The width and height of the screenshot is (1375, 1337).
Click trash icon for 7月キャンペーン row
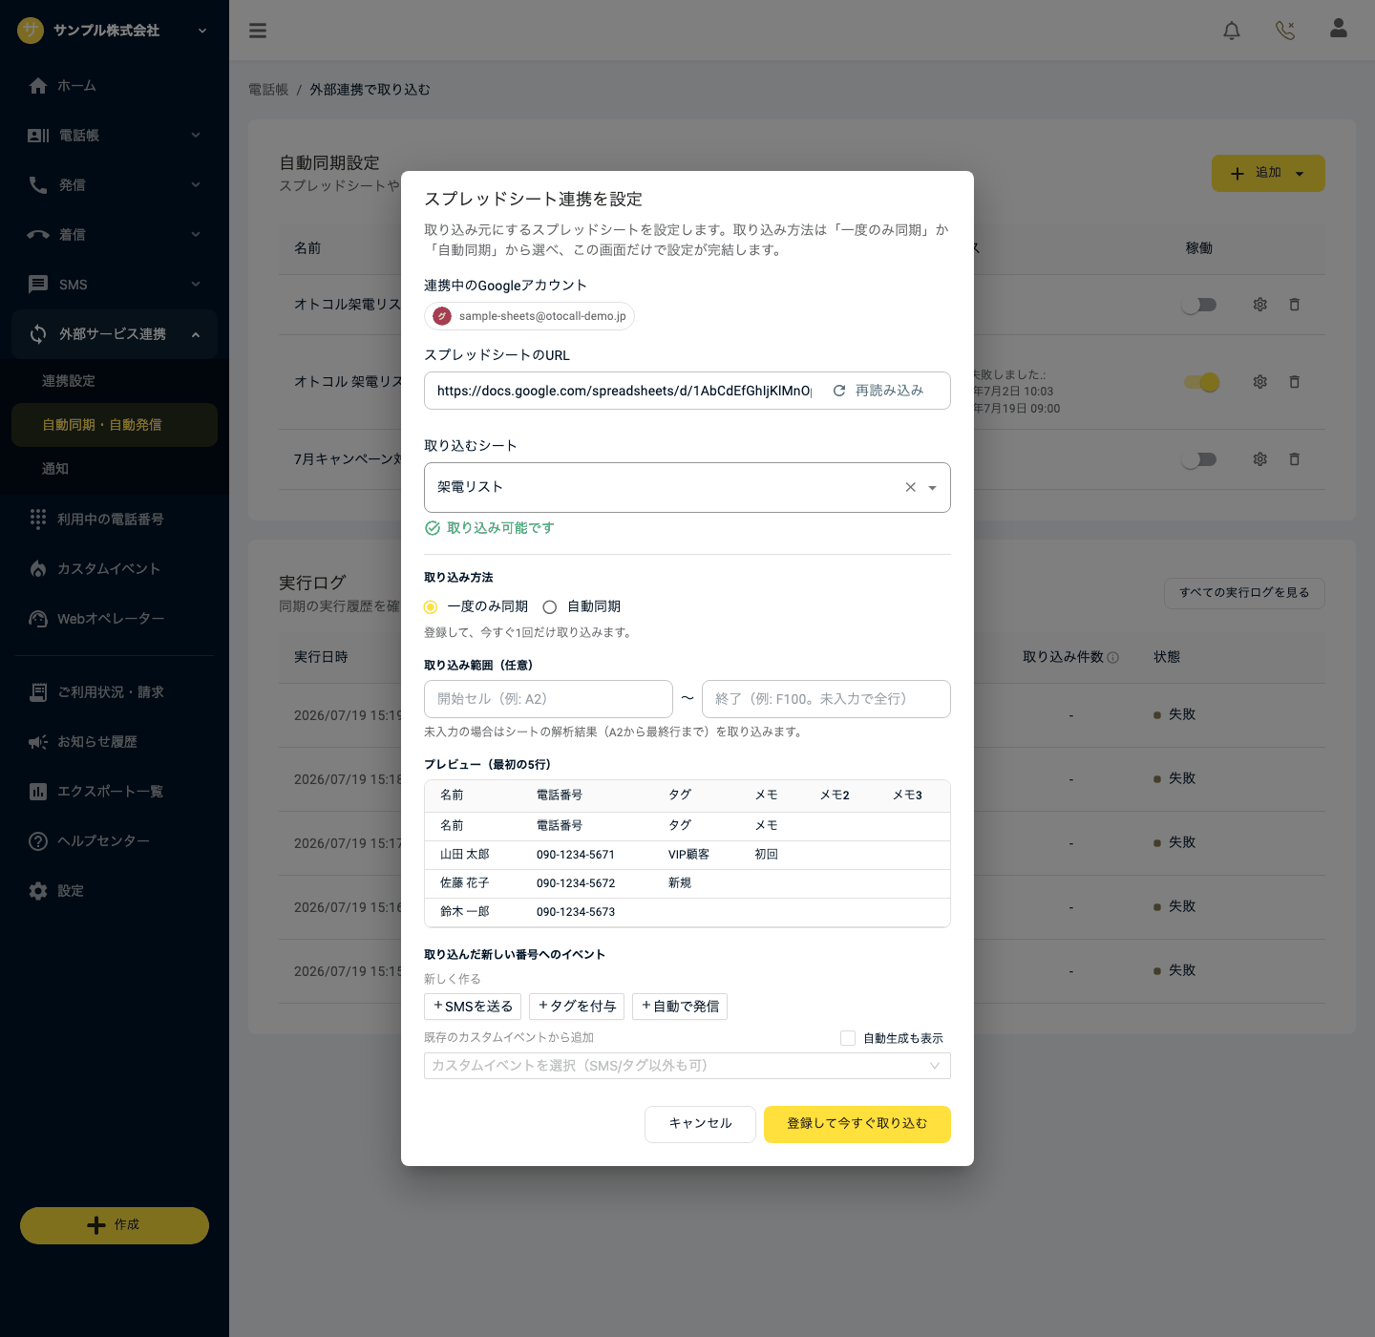click(1295, 459)
